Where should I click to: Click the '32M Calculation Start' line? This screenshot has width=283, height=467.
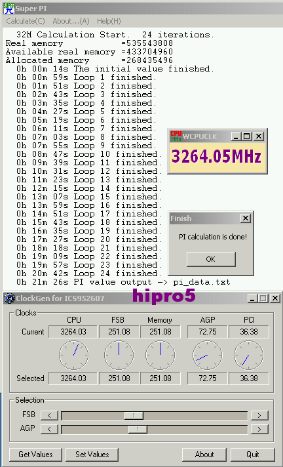pos(115,35)
